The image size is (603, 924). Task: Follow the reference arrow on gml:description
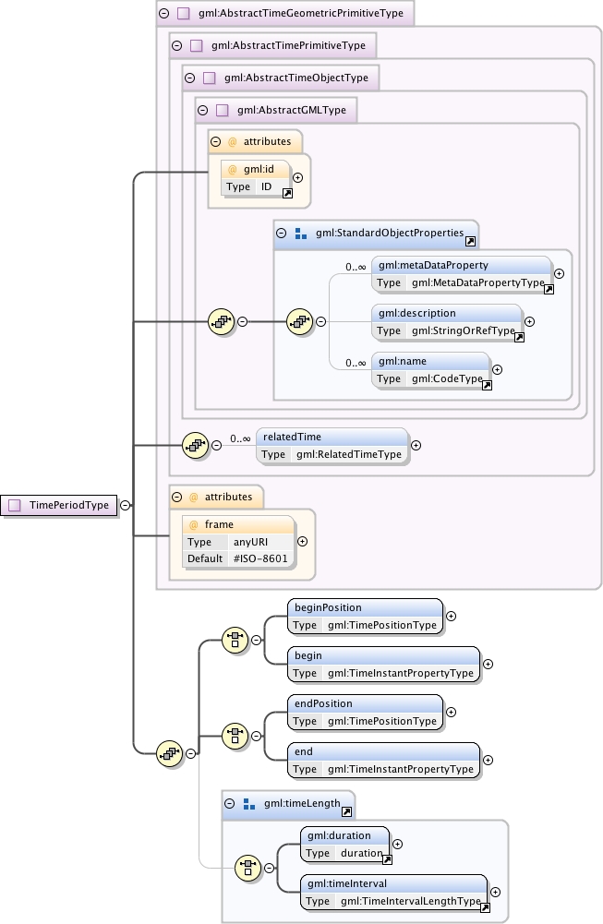pos(519,338)
